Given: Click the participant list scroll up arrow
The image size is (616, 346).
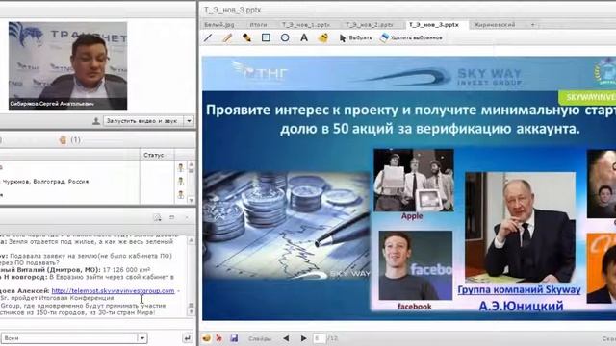Looking at the screenshot, I should tap(191, 165).
